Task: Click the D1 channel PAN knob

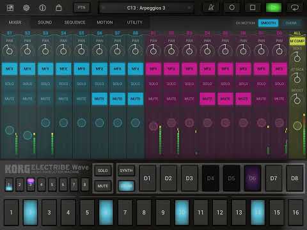Action: coord(153,50)
